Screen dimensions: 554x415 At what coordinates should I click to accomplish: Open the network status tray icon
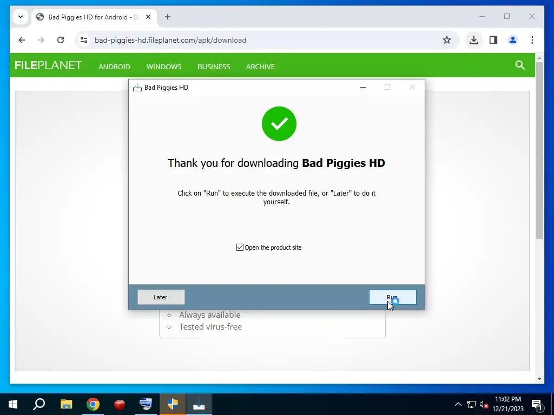(471, 404)
